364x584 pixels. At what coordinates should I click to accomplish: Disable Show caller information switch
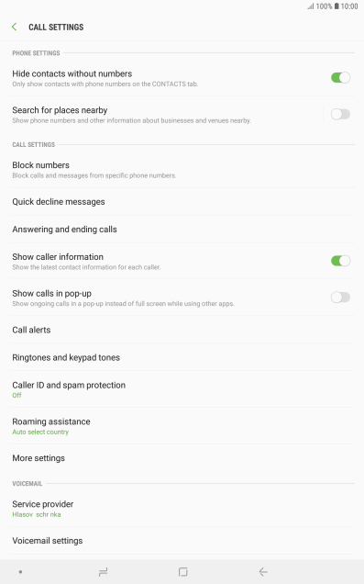[340, 261]
